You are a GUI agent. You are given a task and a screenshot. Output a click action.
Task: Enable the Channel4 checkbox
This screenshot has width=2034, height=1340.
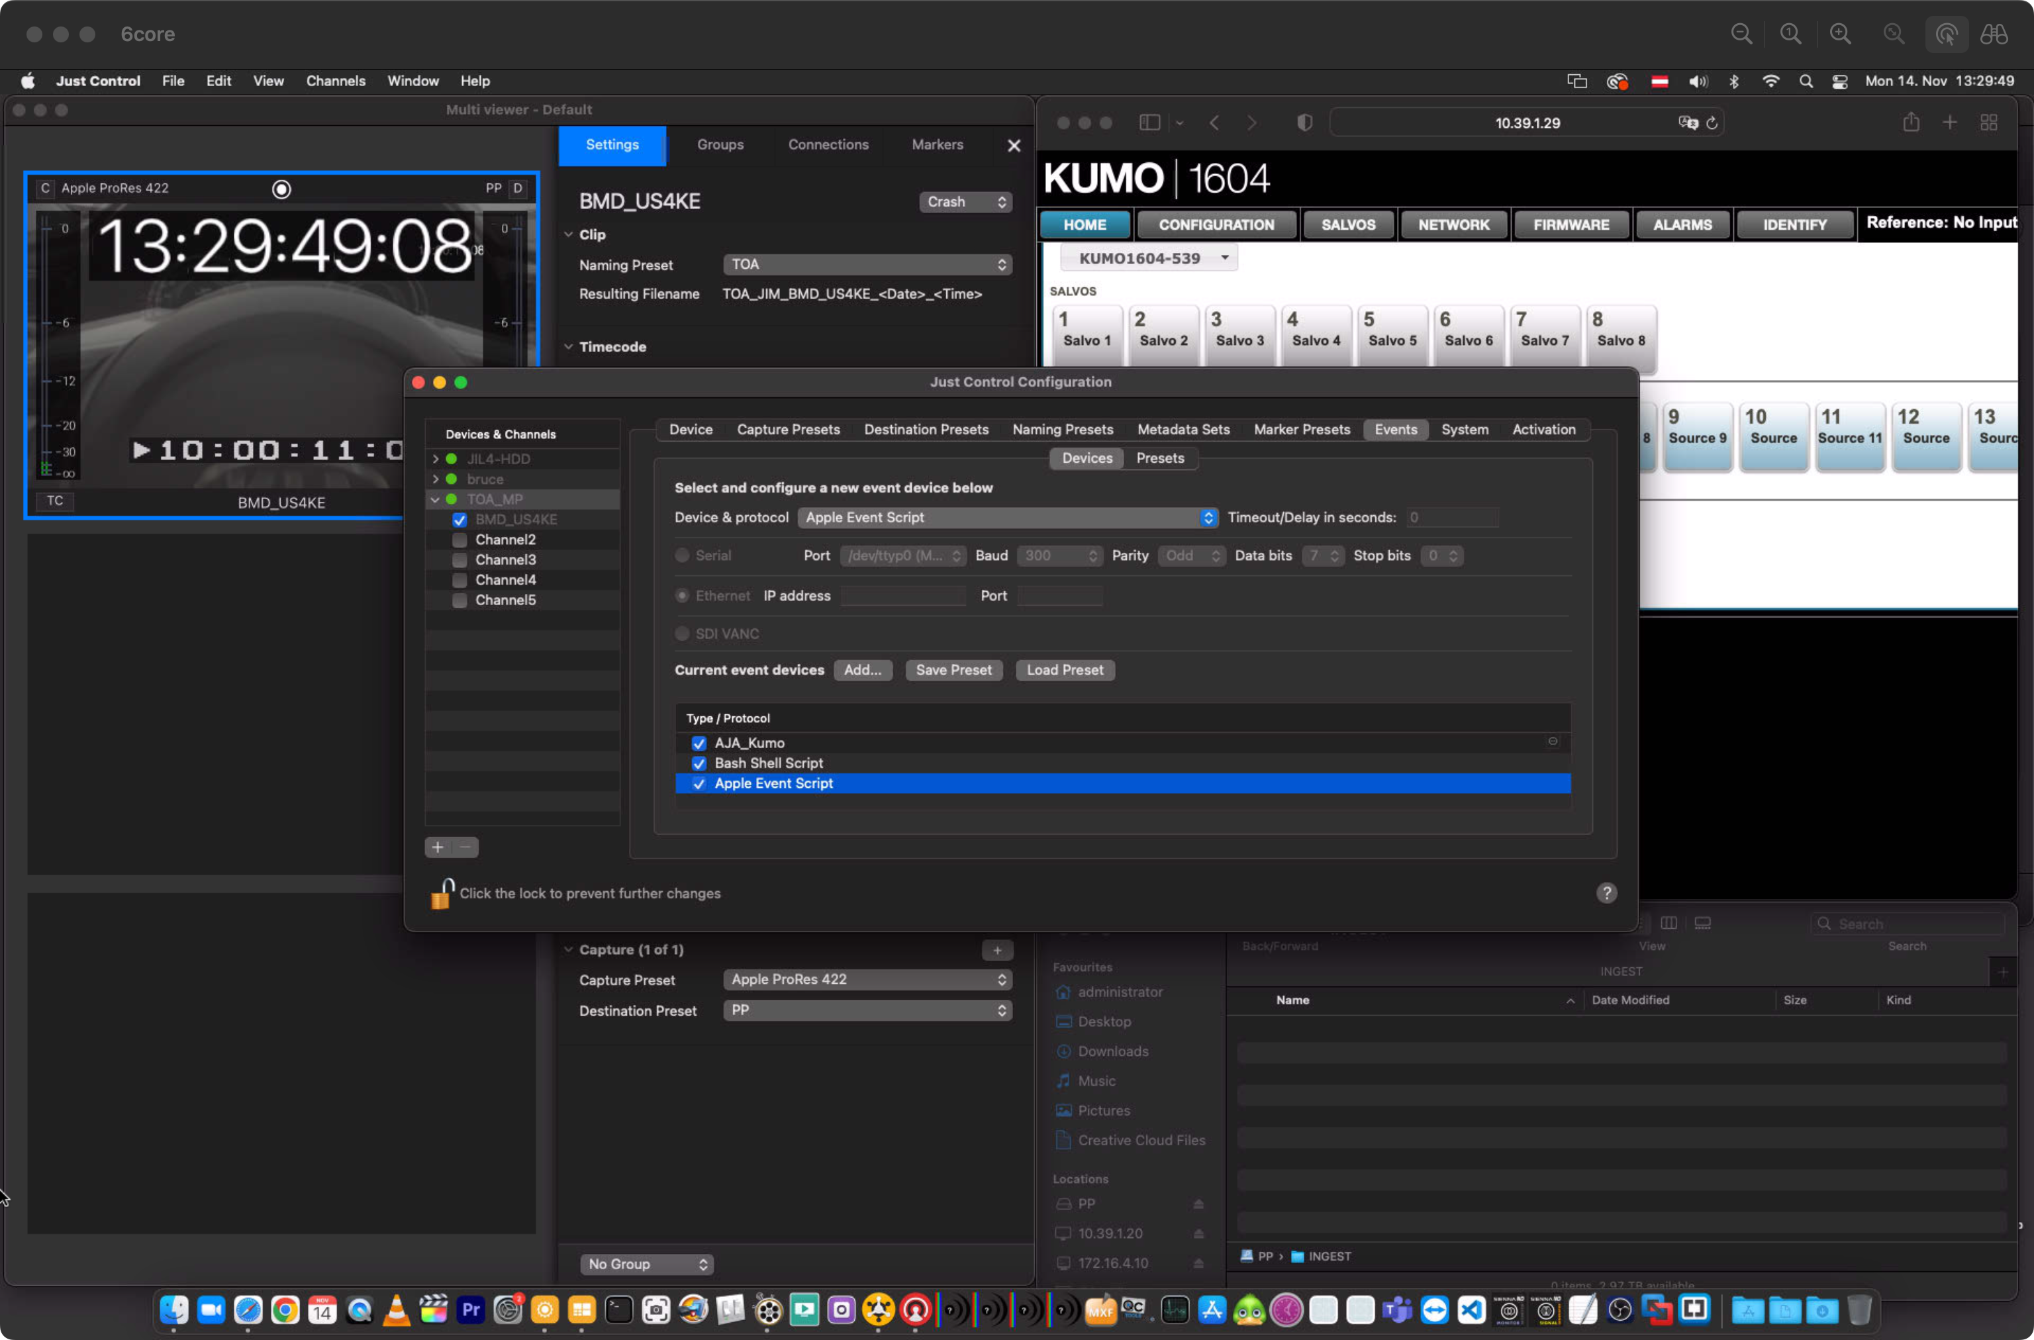(460, 580)
